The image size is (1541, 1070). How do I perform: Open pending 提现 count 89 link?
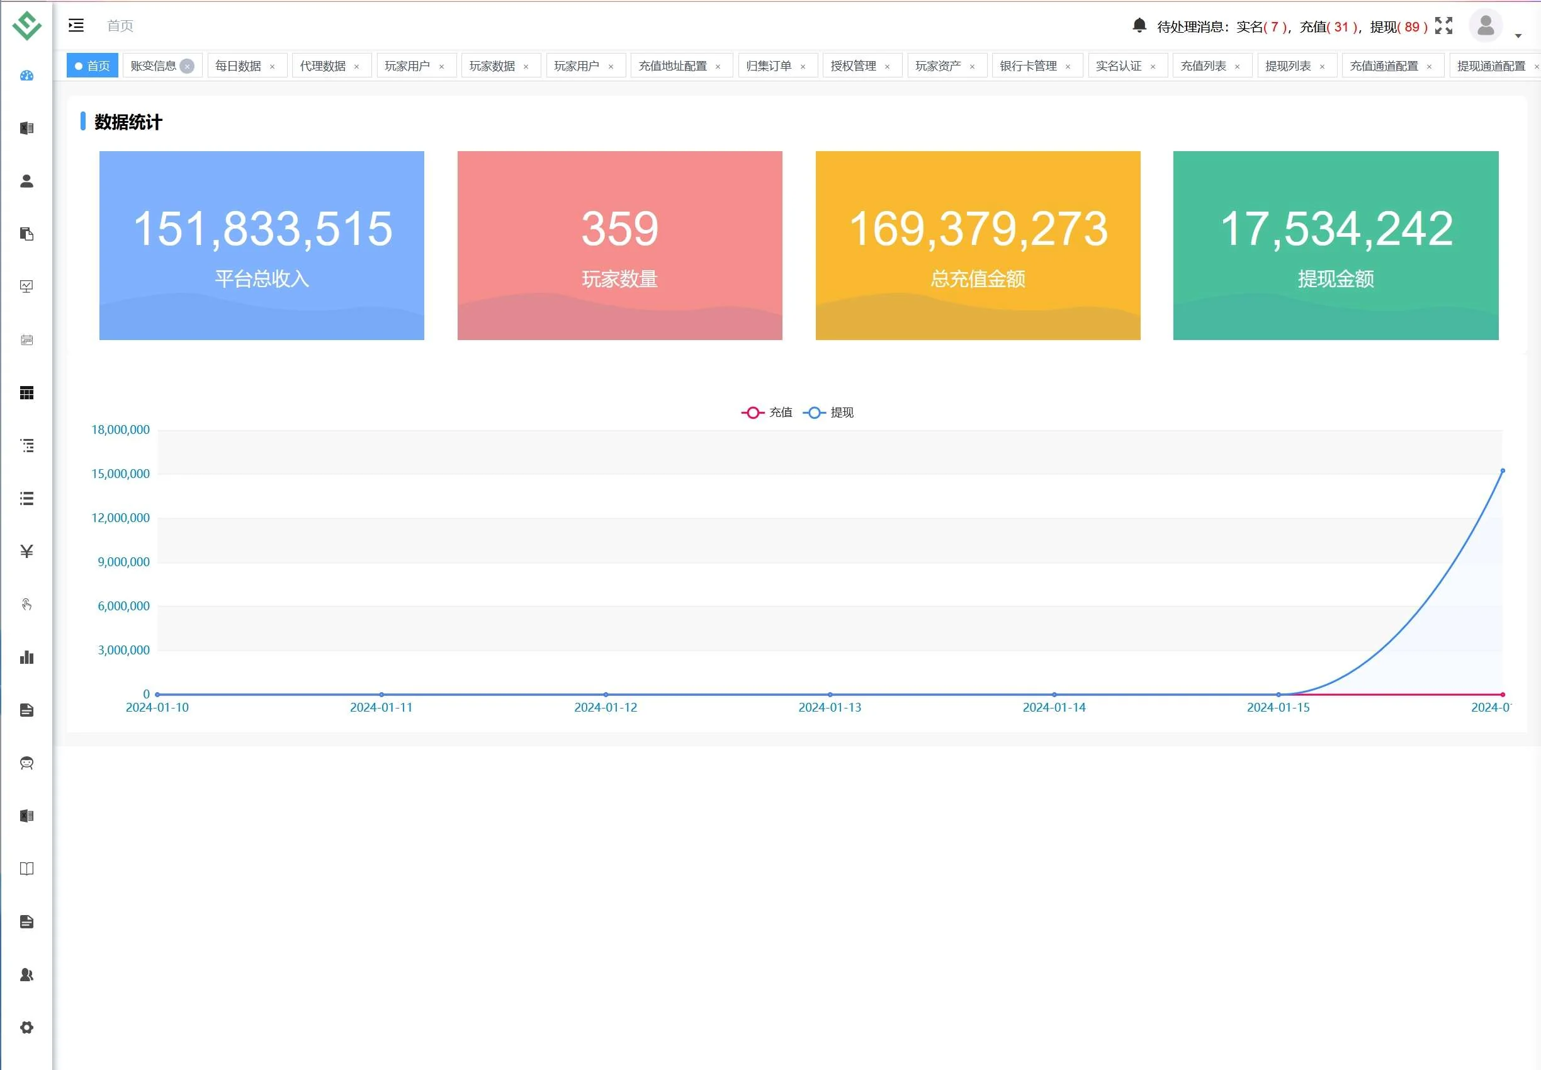click(1412, 27)
